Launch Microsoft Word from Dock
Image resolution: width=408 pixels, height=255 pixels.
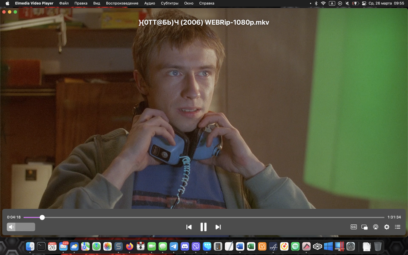click(240, 246)
